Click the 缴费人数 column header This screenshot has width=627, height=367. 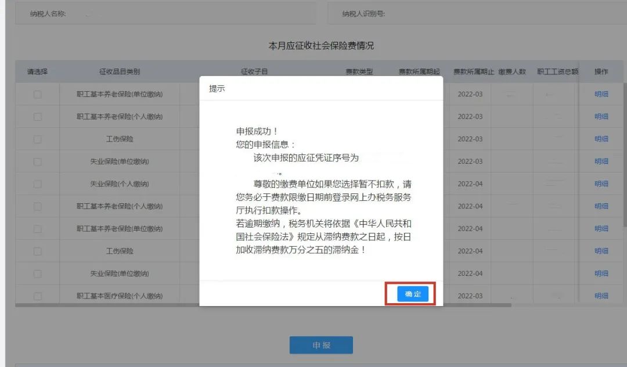click(x=512, y=71)
